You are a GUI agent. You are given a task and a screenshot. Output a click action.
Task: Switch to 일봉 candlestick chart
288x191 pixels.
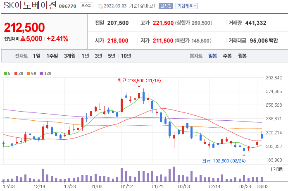[212, 56]
